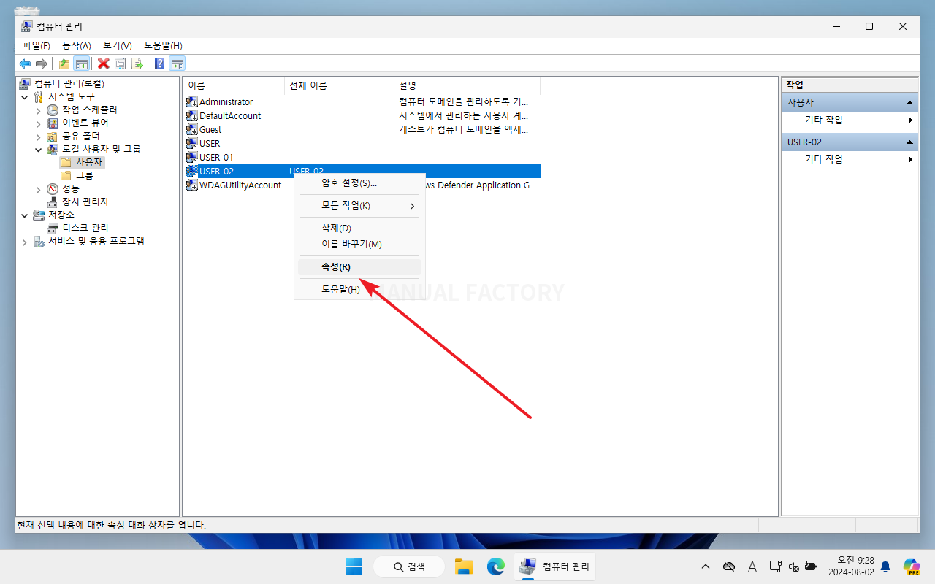935x584 pixels.
Task: Collapse the 저장소 tree node
Action: tap(25, 215)
